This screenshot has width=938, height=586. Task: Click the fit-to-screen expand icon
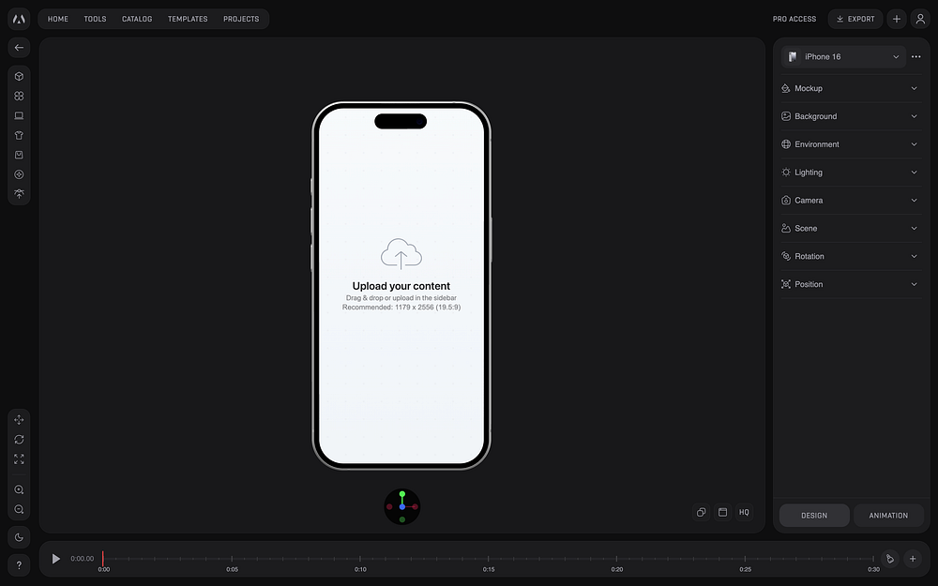tap(19, 459)
